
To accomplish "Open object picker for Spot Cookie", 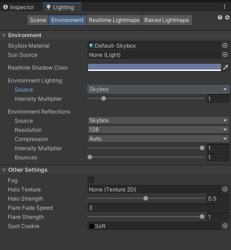I will (x=225, y=226).
